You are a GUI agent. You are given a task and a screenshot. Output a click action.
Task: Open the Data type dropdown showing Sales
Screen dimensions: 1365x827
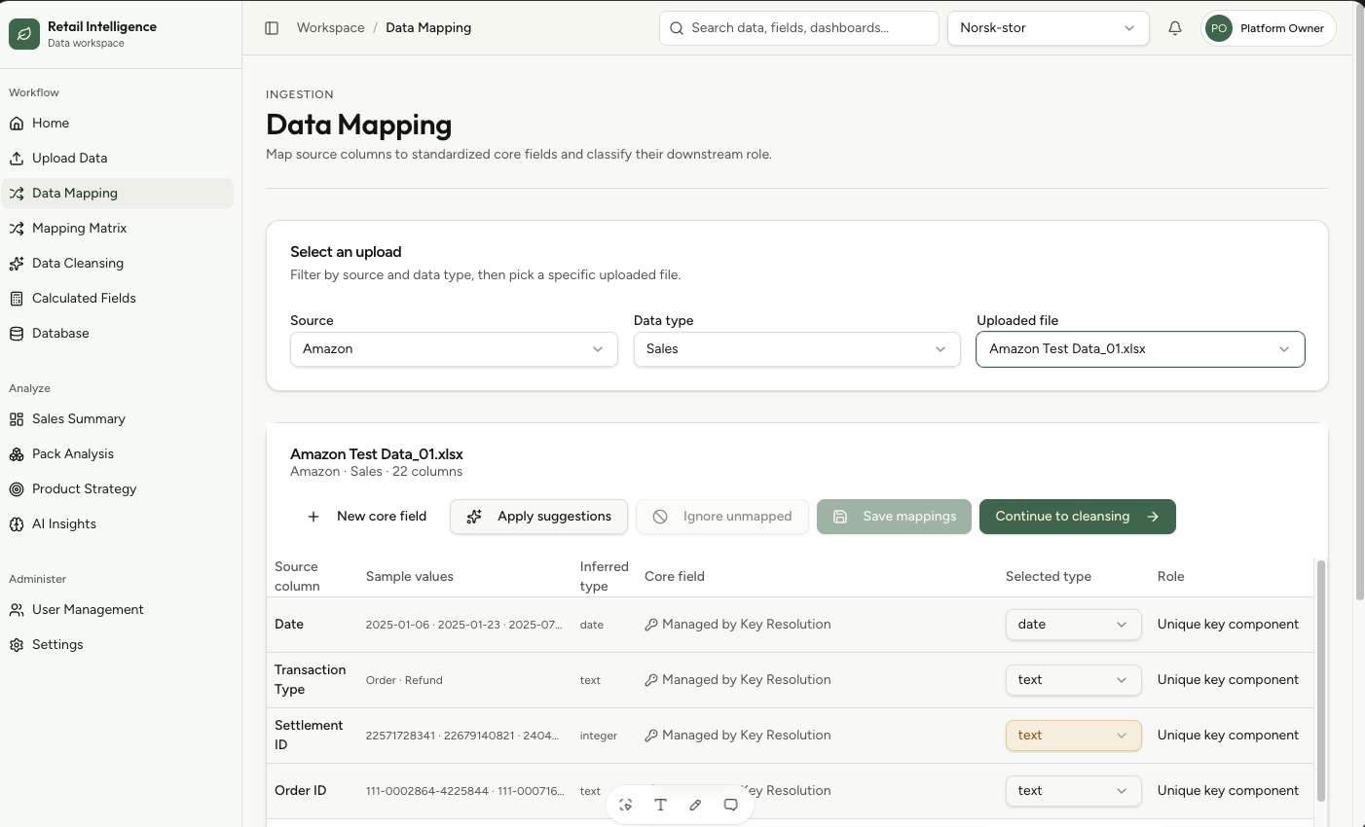pyautogui.click(x=796, y=349)
